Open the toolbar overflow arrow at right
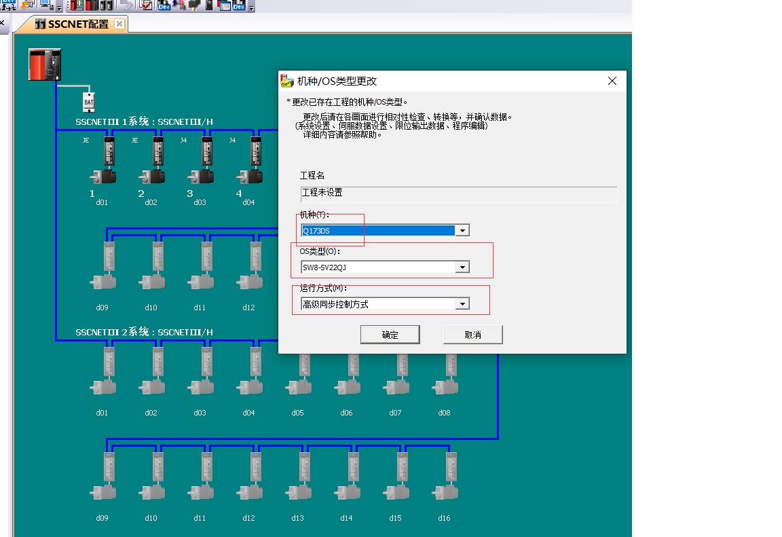 [x=252, y=8]
